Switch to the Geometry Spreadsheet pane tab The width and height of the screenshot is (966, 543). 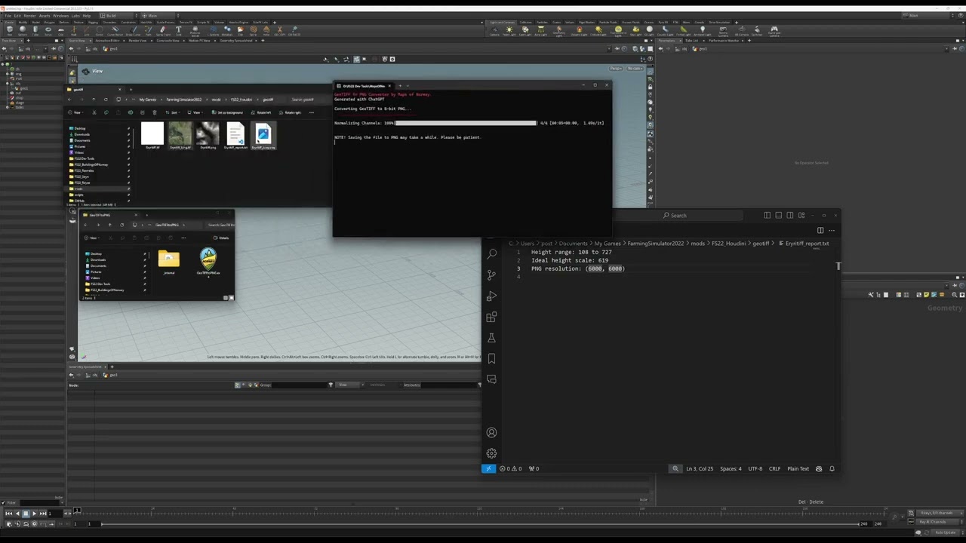[x=236, y=41]
